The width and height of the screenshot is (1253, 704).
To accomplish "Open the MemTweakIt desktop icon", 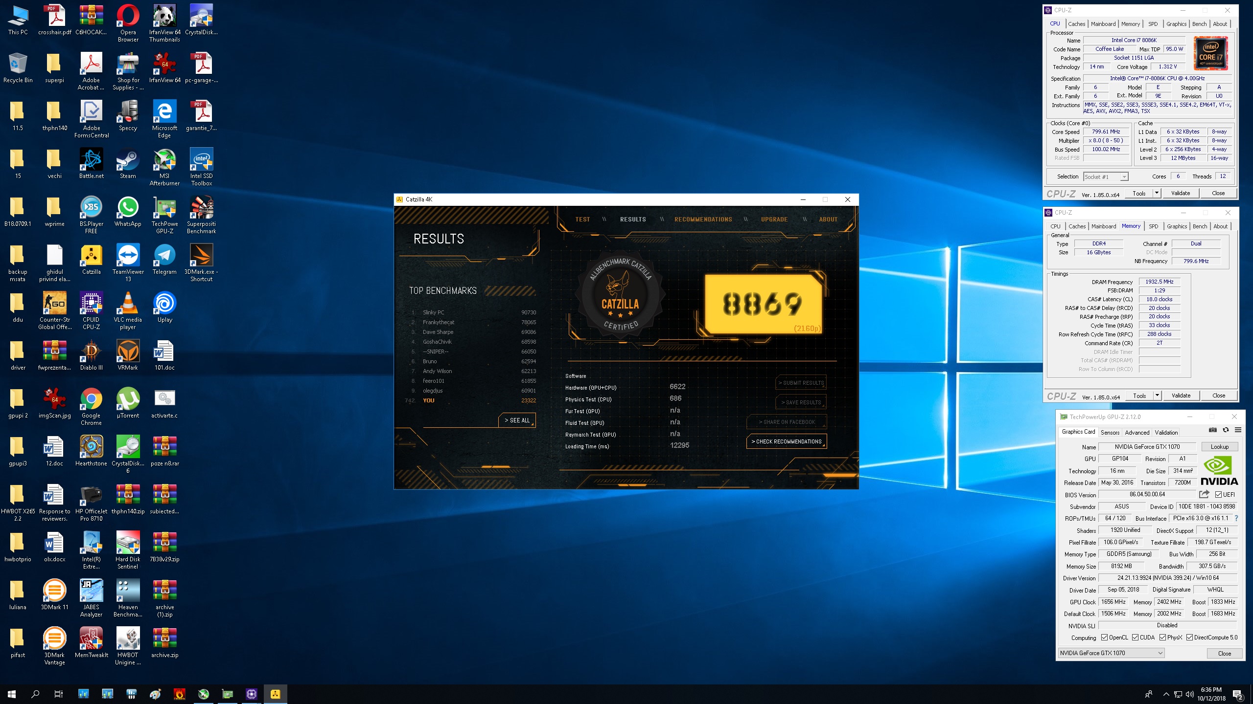I will 91,643.
